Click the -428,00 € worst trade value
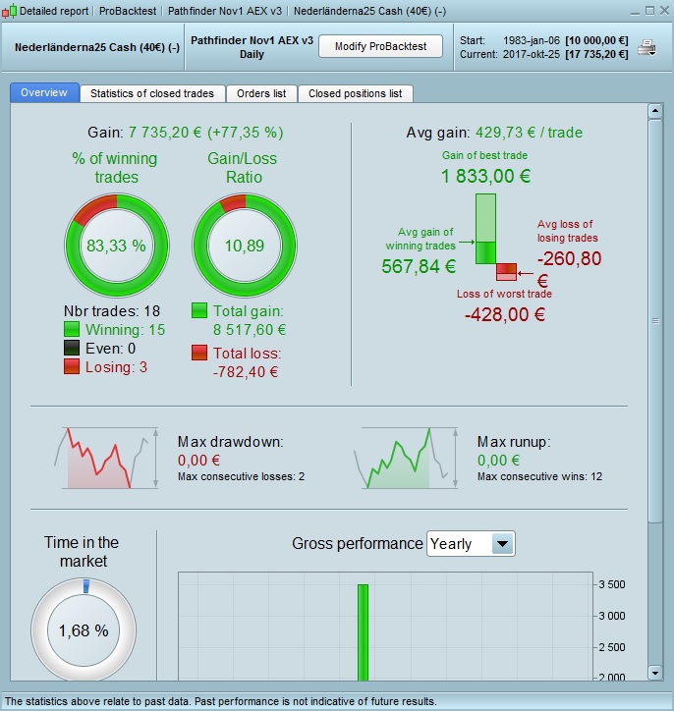The image size is (674, 711). pyautogui.click(x=505, y=314)
